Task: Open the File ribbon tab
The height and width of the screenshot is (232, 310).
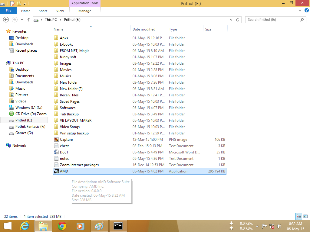Action: [x=8, y=11]
